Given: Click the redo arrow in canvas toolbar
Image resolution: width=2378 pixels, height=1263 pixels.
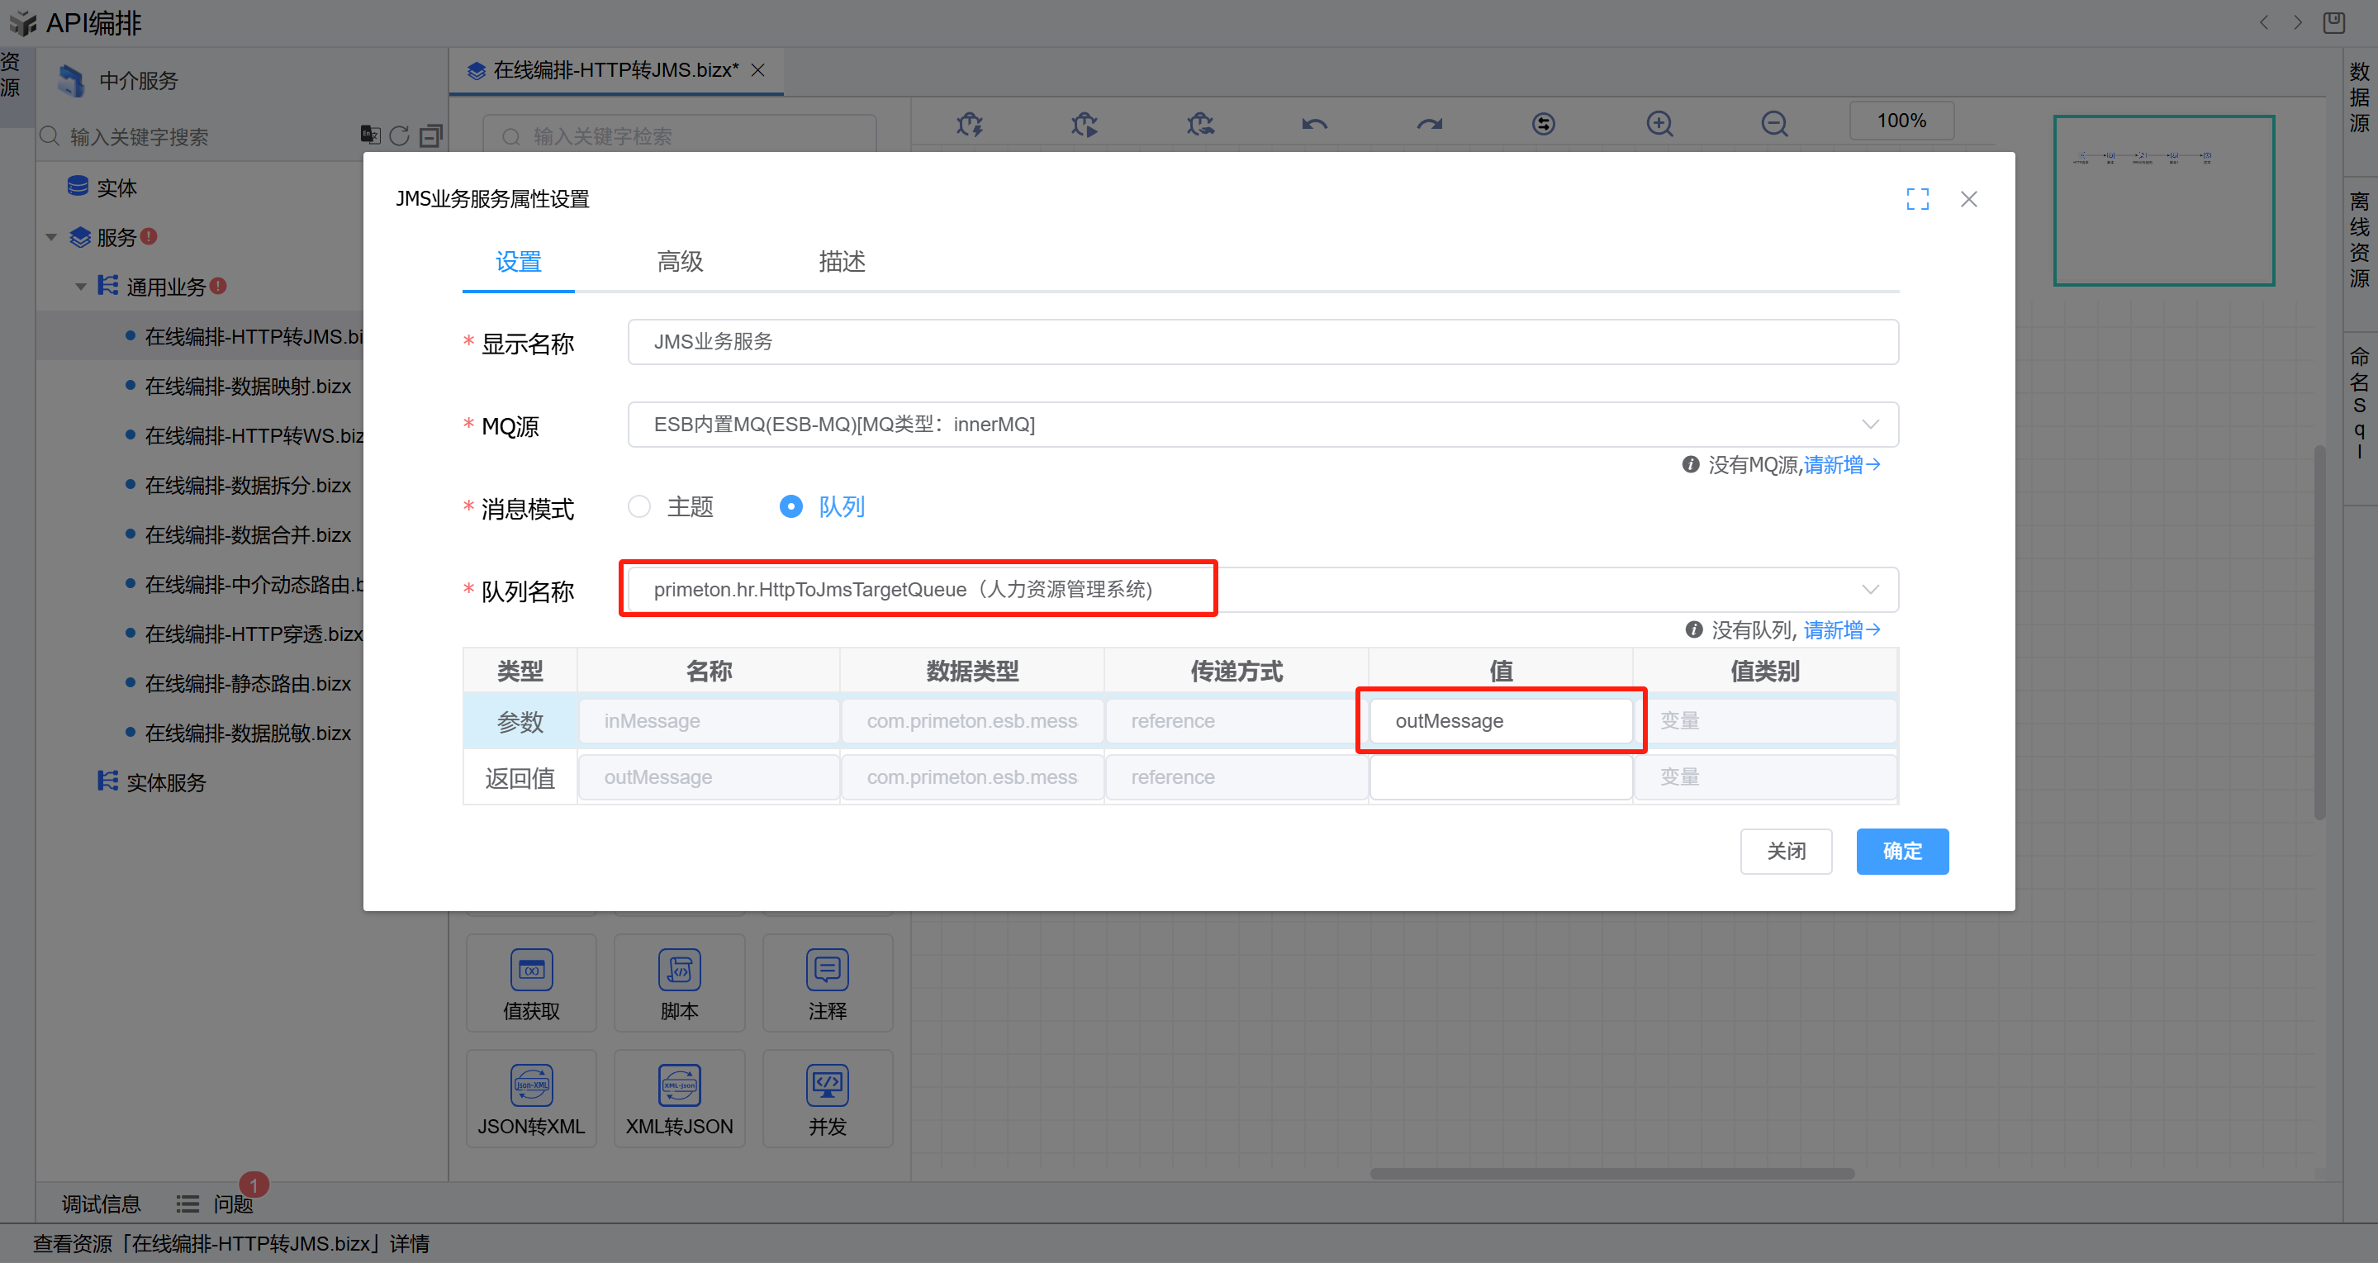Looking at the screenshot, I should (1429, 124).
